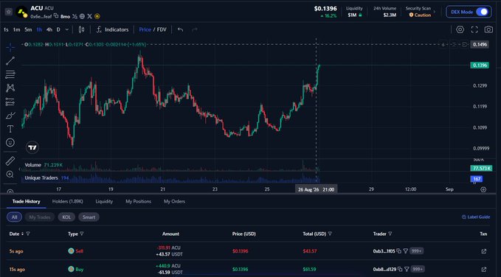Click the Unique Traders legend label
501x277 pixels.
tap(41, 178)
